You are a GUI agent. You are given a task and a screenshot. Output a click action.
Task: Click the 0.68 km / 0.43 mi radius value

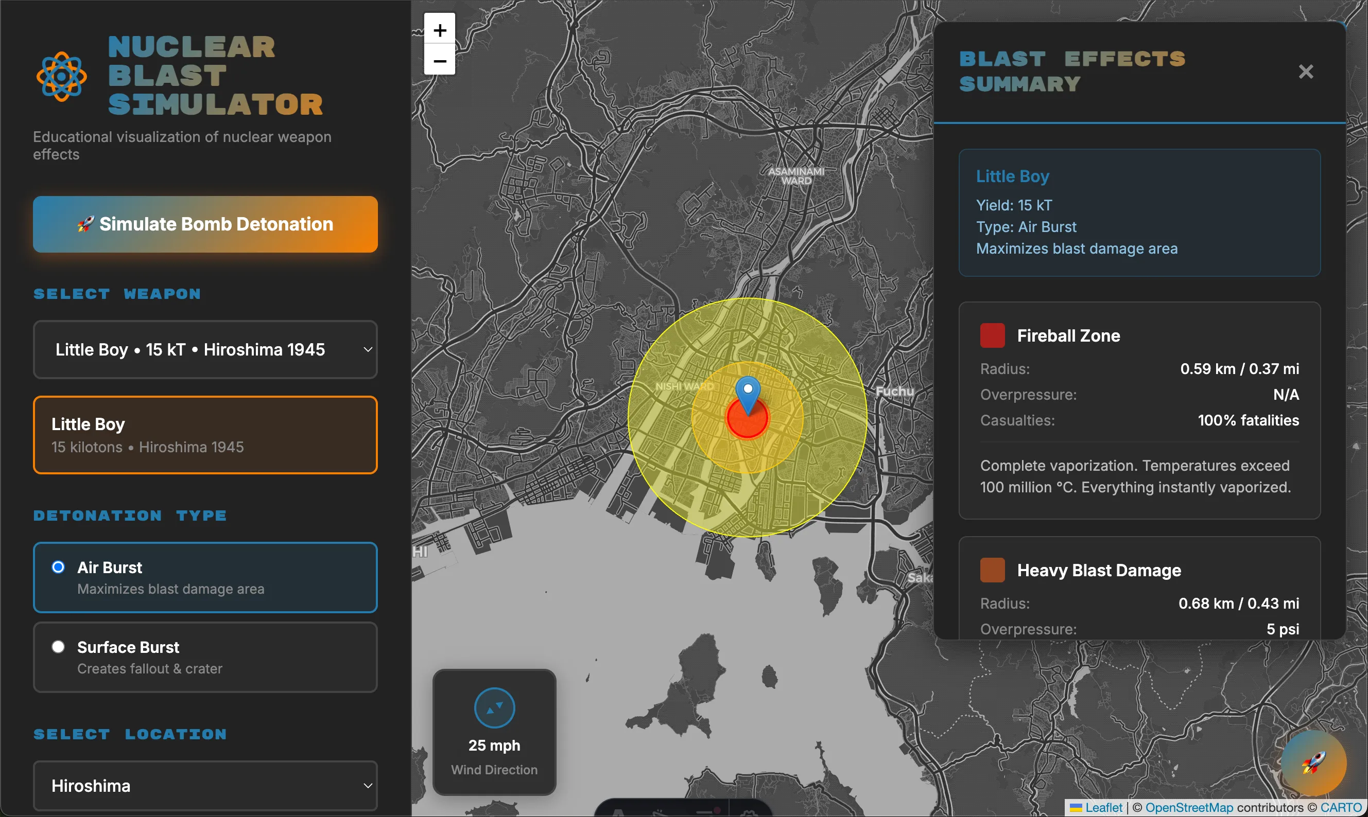(x=1239, y=603)
